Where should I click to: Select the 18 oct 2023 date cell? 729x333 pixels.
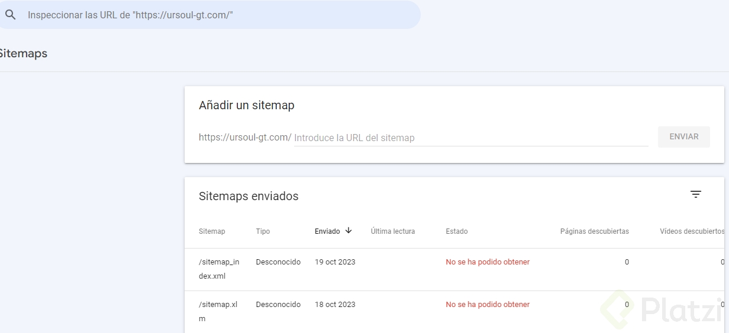(x=335, y=305)
